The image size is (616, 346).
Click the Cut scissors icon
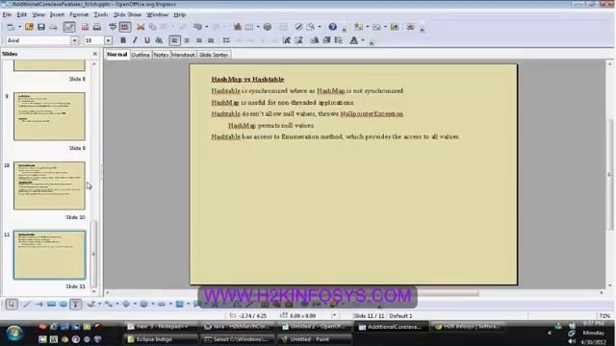(141, 27)
